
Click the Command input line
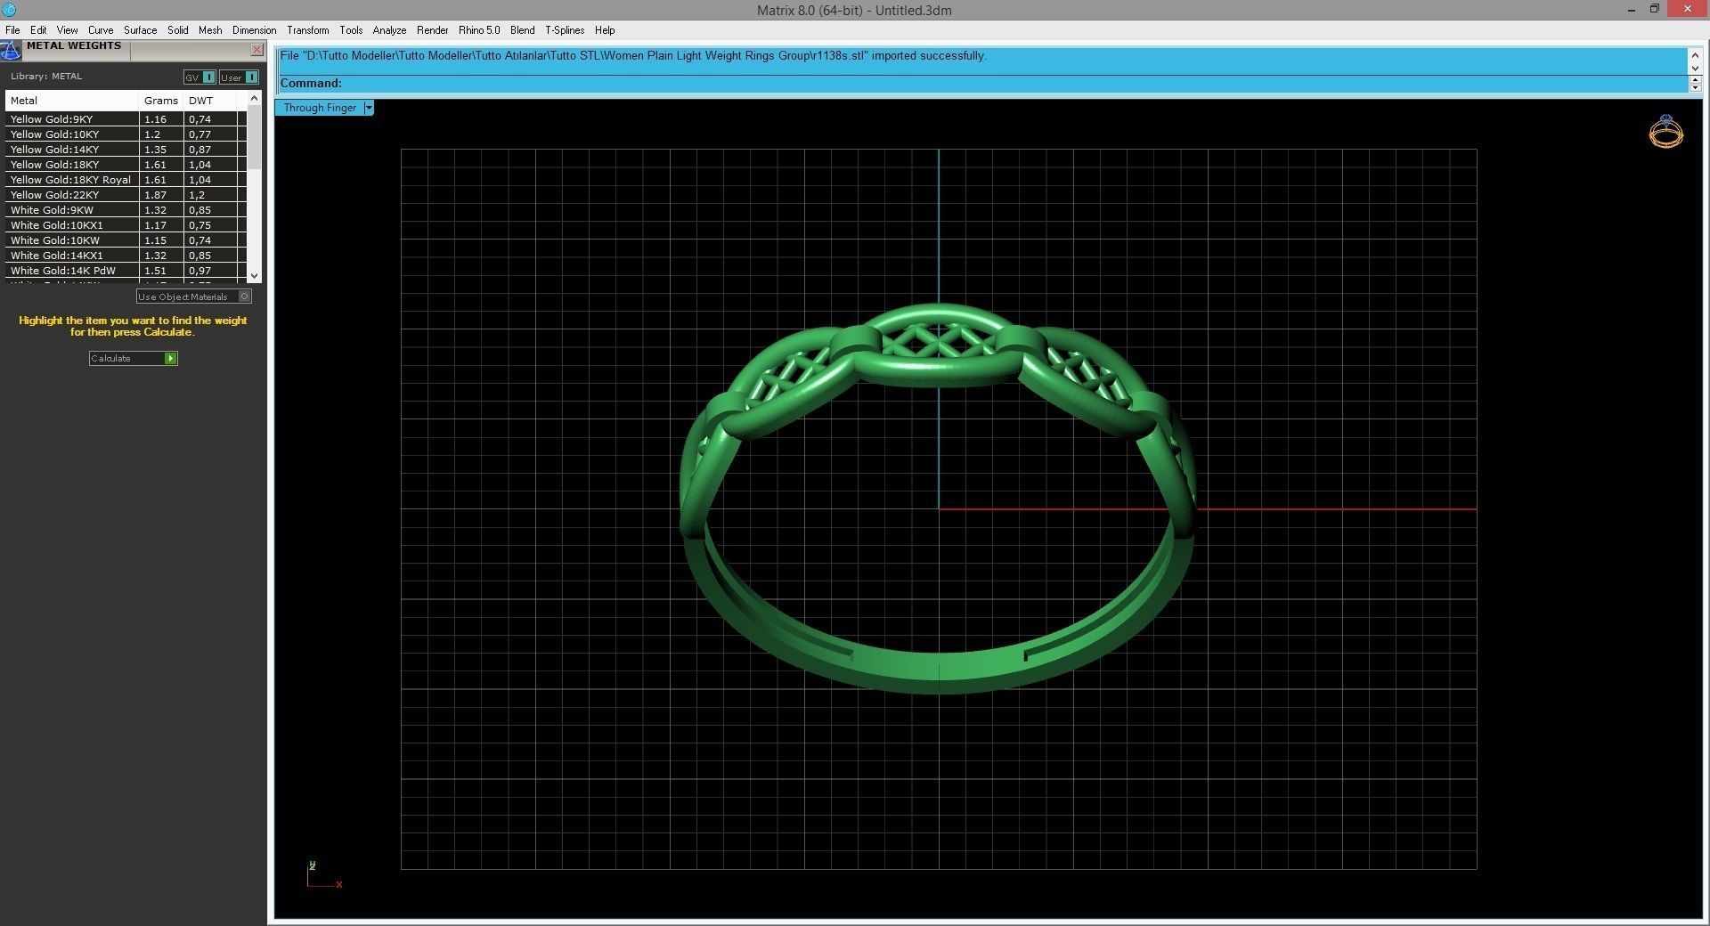[x=981, y=84]
